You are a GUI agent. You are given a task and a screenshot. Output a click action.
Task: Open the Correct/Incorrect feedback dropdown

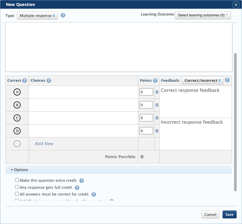click(x=203, y=81)
